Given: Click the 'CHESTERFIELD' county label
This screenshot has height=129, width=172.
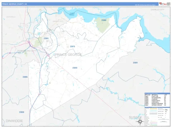Looking at the screenshot, I should point(11,17).
